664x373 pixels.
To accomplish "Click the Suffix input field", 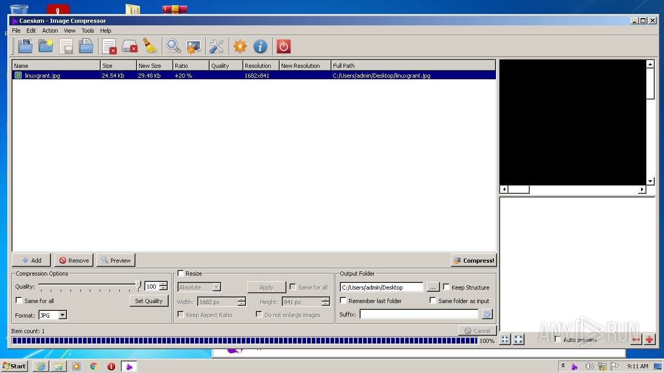I will (x=419, y=314).
